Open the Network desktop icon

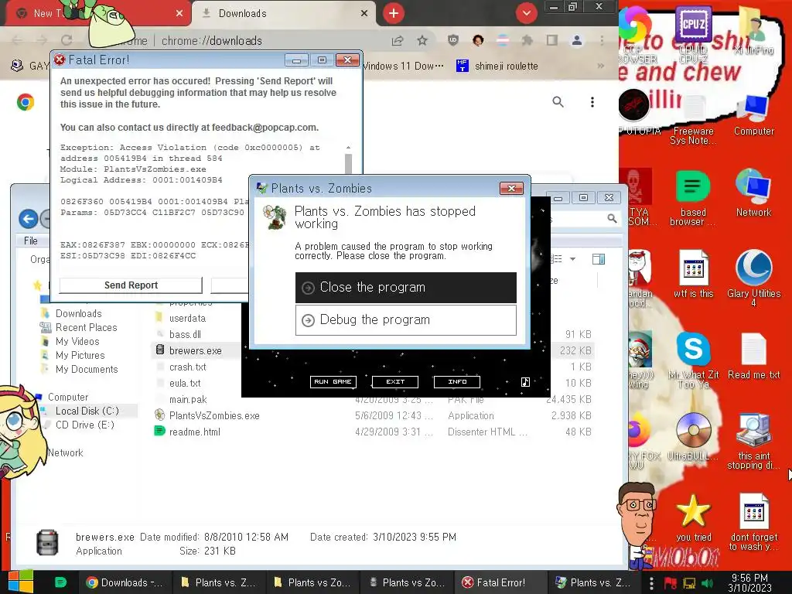point(753,193)
